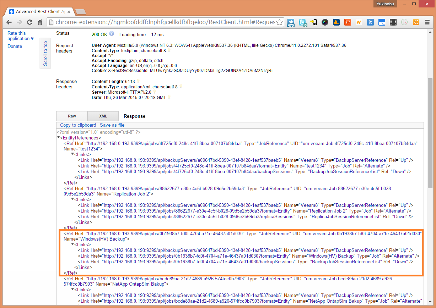
Task: Collapse the Links node under NetApp OntapSim Bakup
Action: [x=72, y=290]
